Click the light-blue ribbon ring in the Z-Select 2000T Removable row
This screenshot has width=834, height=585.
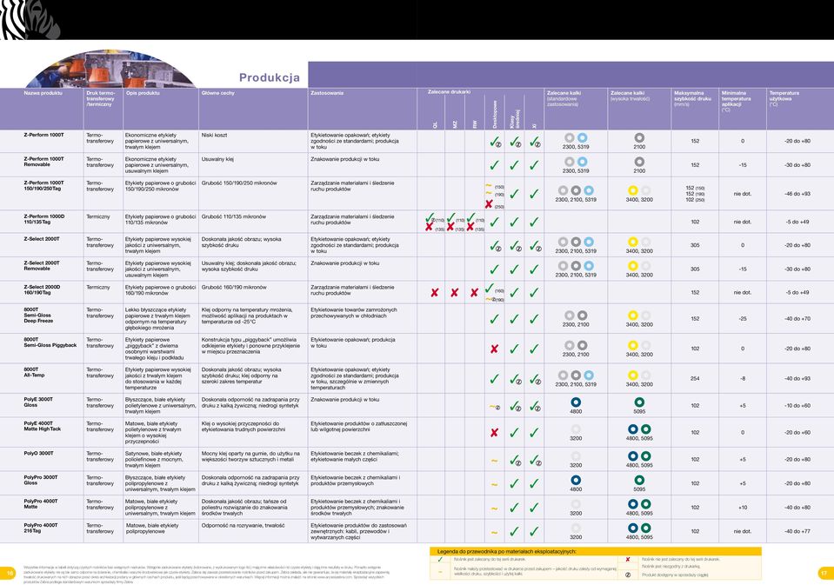(589, 266)
